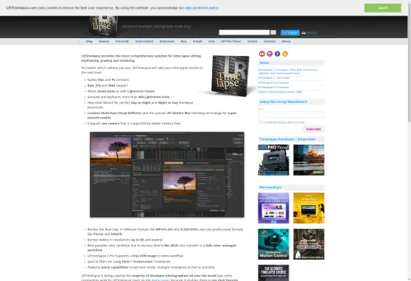Viewport: 411px width, 281px height.
Task: Open the Instagram social icon
Action: point(270,54)
